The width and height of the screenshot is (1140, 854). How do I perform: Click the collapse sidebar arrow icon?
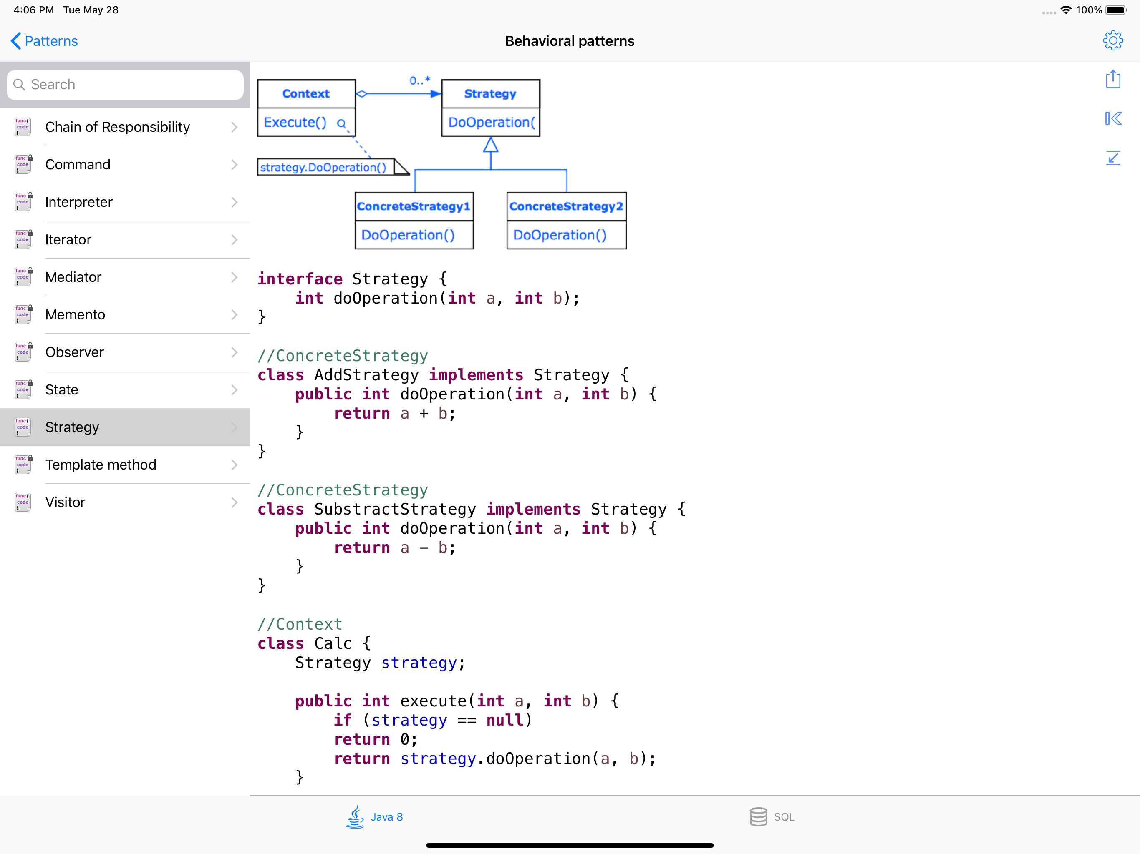point(1113,119)
